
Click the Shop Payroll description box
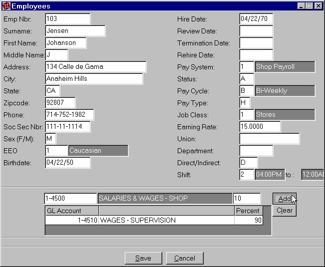[285, 67]
